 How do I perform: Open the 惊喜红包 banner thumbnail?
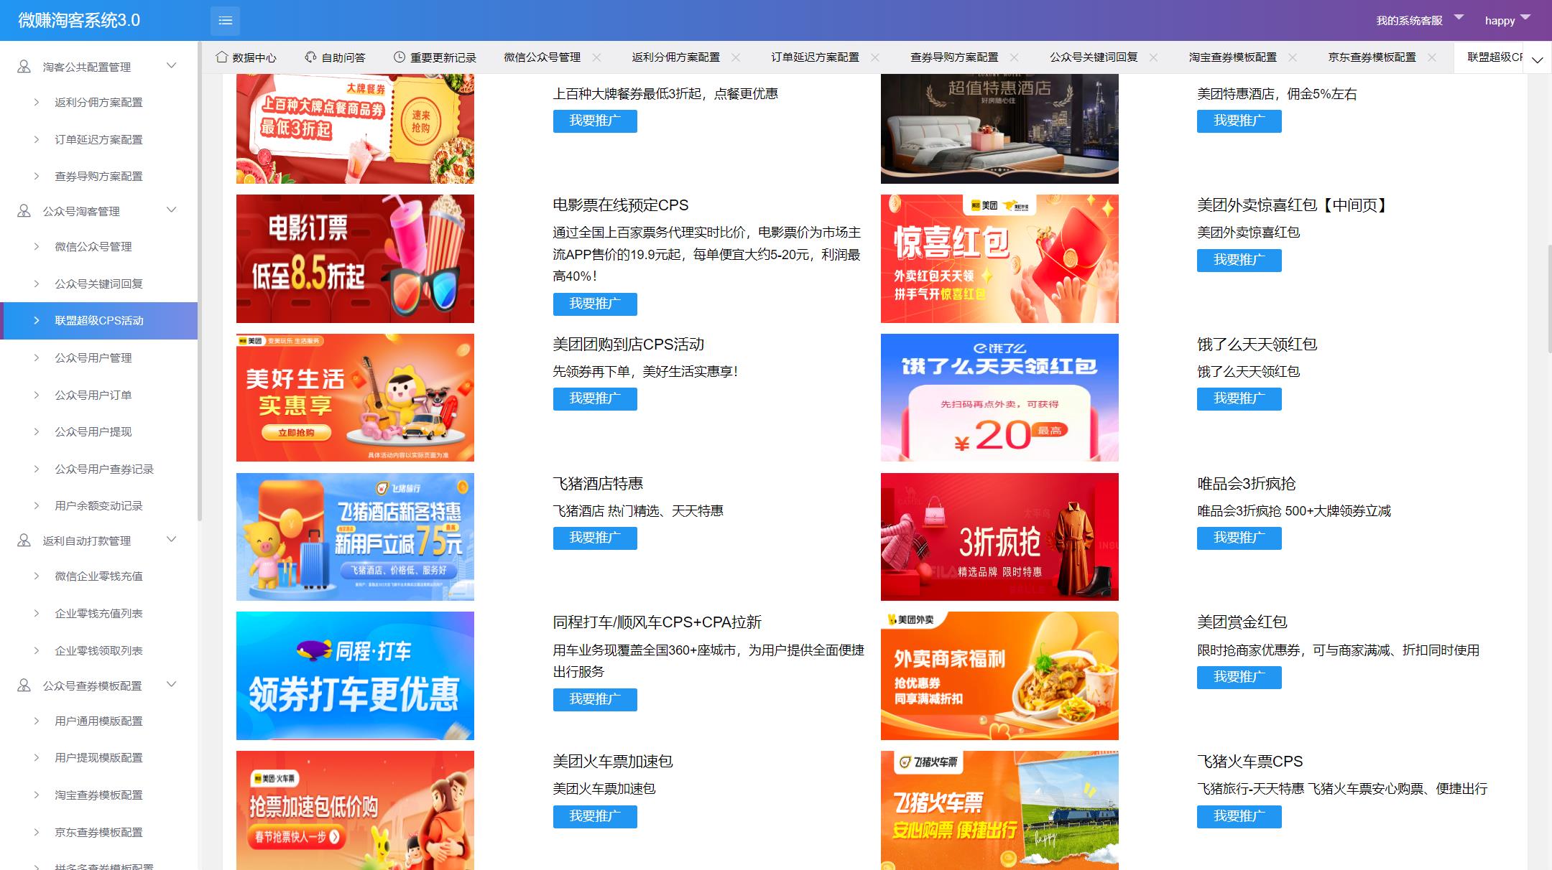coord(999,258)
